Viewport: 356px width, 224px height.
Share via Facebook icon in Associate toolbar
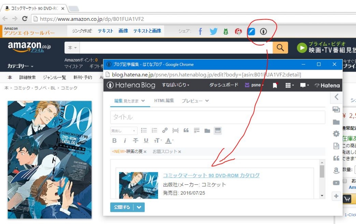click(x=200, y=31)
